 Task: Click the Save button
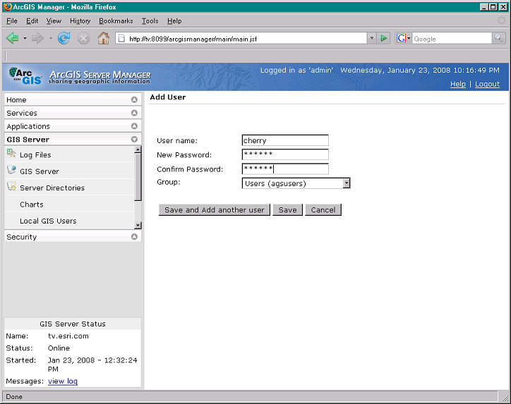287,210
